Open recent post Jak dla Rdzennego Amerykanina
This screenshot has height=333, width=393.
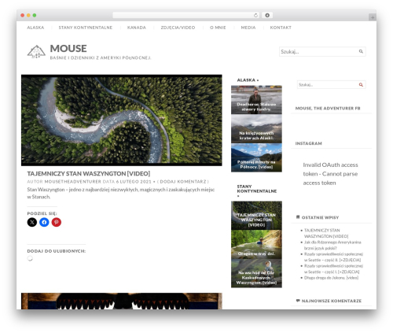(x=332, y=245)
